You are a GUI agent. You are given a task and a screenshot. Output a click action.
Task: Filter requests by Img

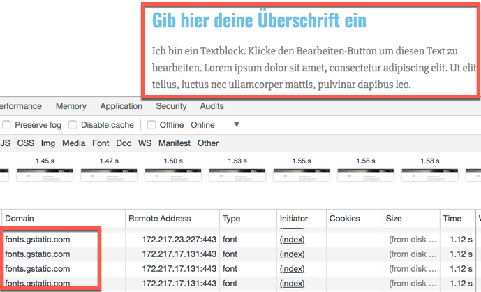tap(48, 143)
